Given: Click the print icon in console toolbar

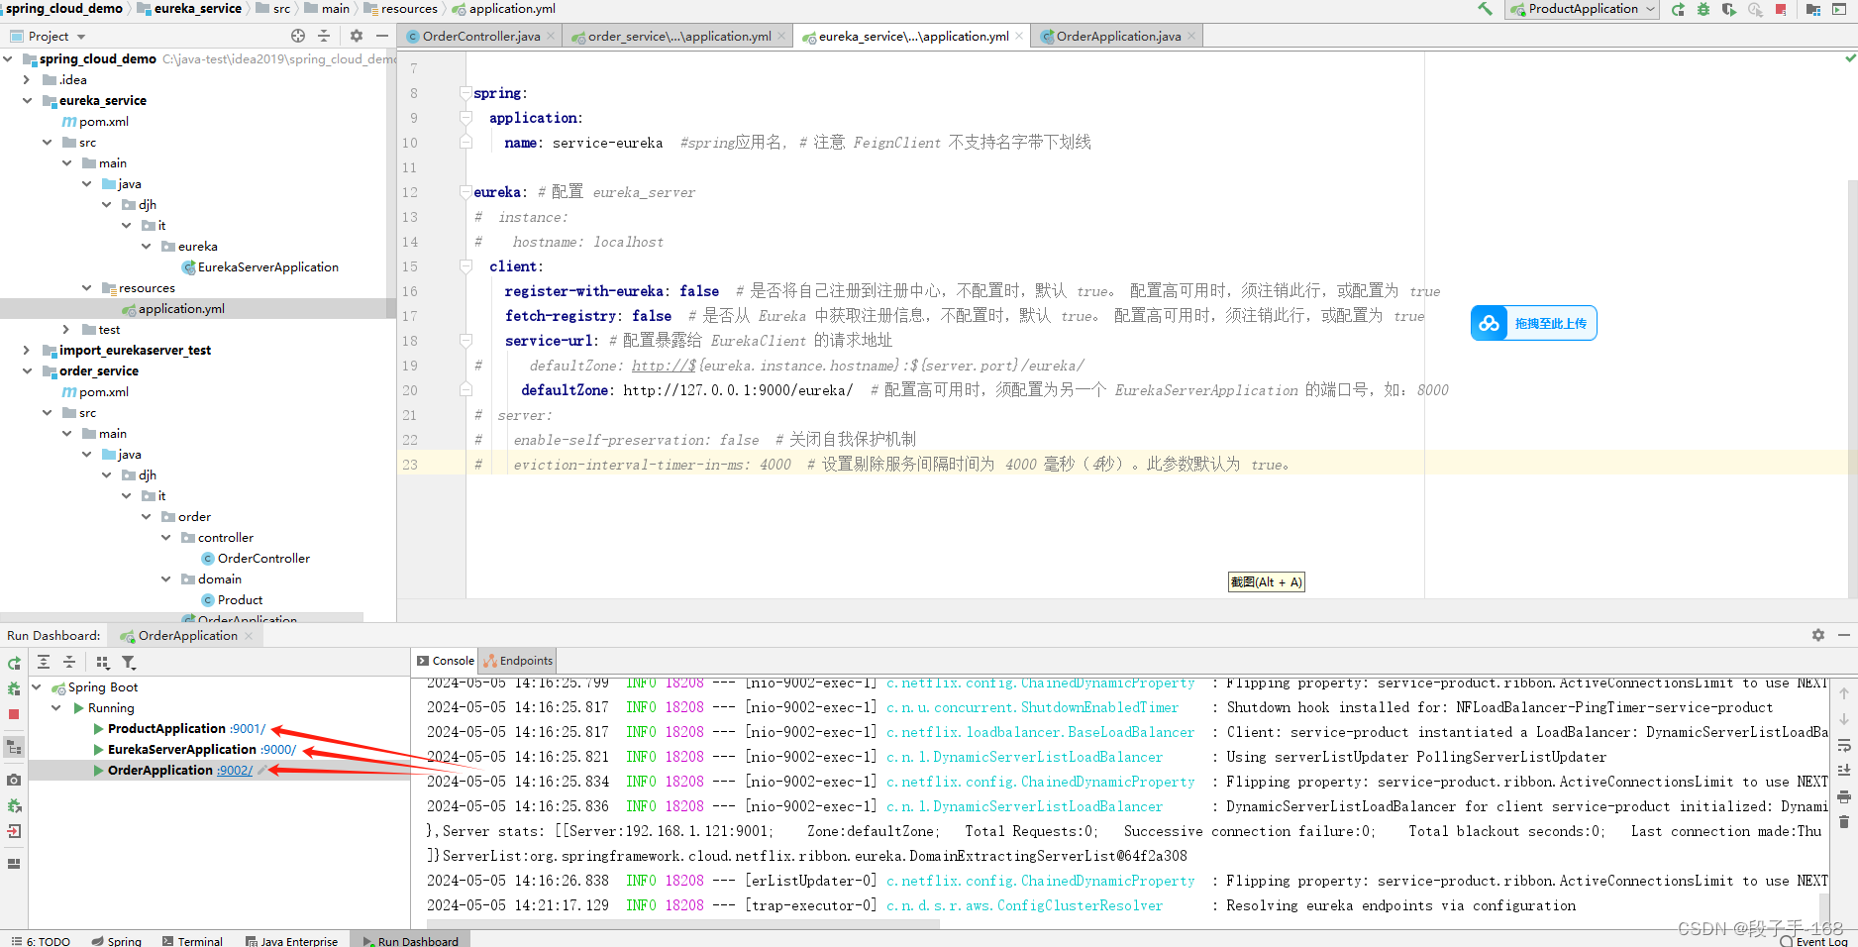Looking at the screenshot, I should 1844,795.
